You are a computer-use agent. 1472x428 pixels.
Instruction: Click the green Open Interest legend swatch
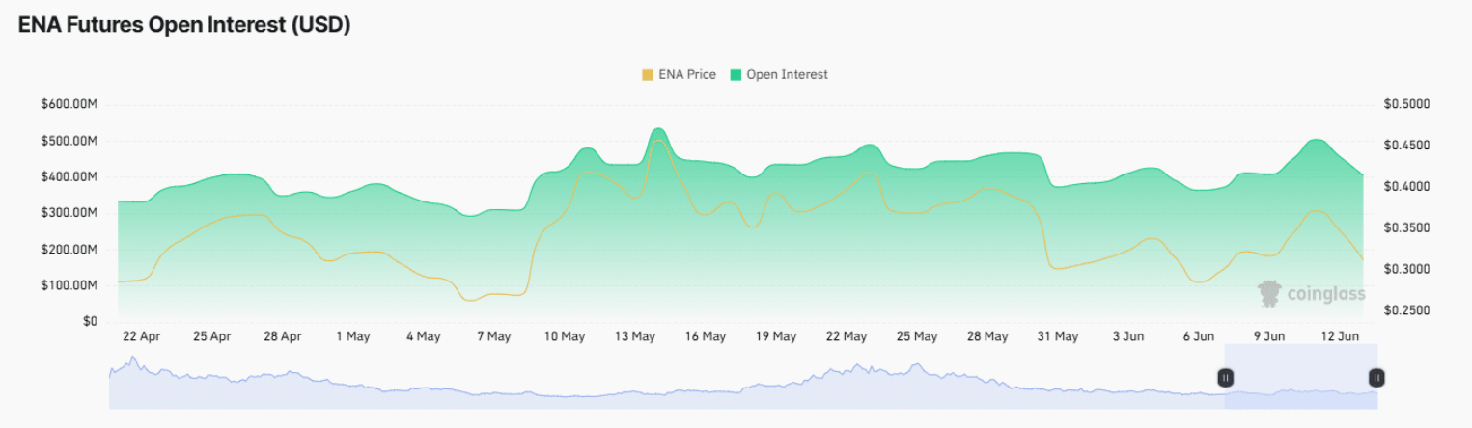tap(736, 74)
